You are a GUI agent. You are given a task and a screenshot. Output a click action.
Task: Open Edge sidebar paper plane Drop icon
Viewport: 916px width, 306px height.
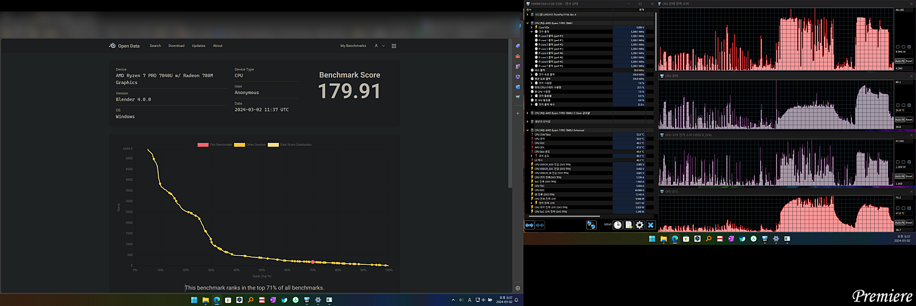click(518, 97)
